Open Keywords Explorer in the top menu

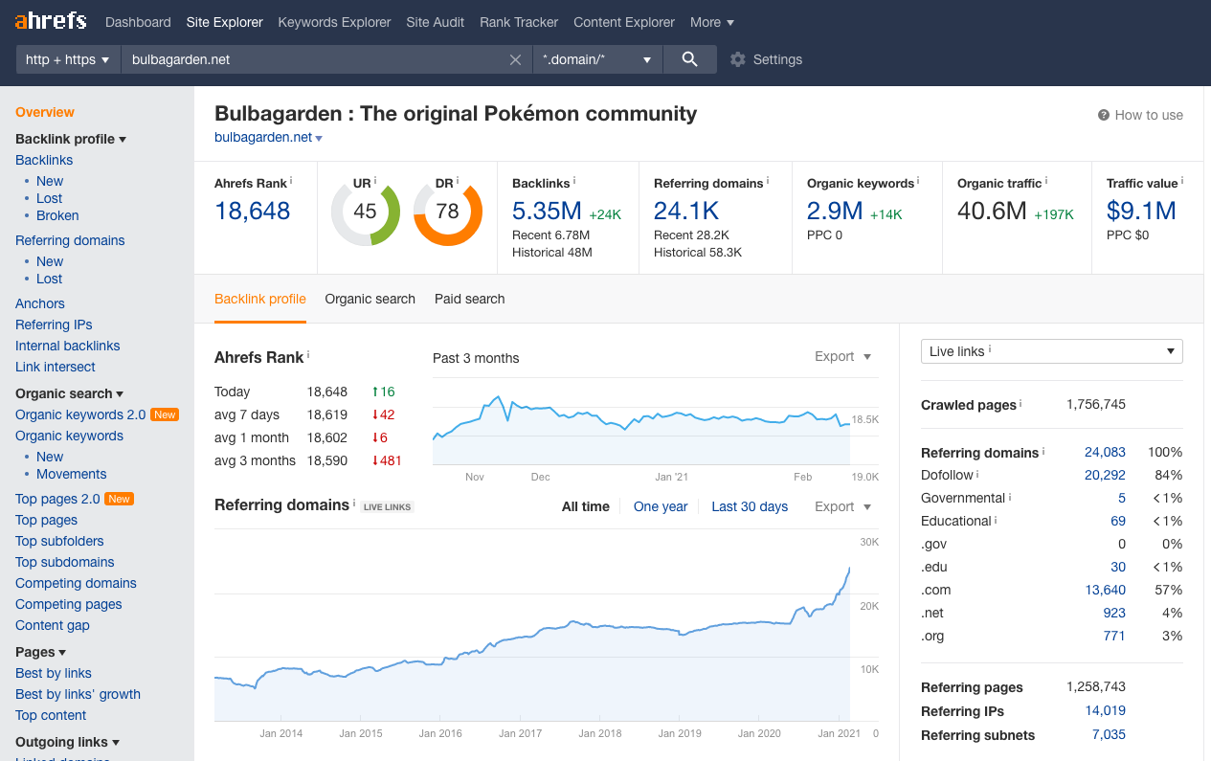point(334,22)
